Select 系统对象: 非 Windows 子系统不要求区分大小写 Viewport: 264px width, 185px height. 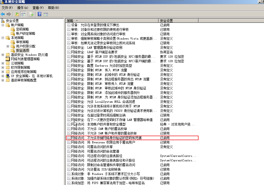click(105, 174)
